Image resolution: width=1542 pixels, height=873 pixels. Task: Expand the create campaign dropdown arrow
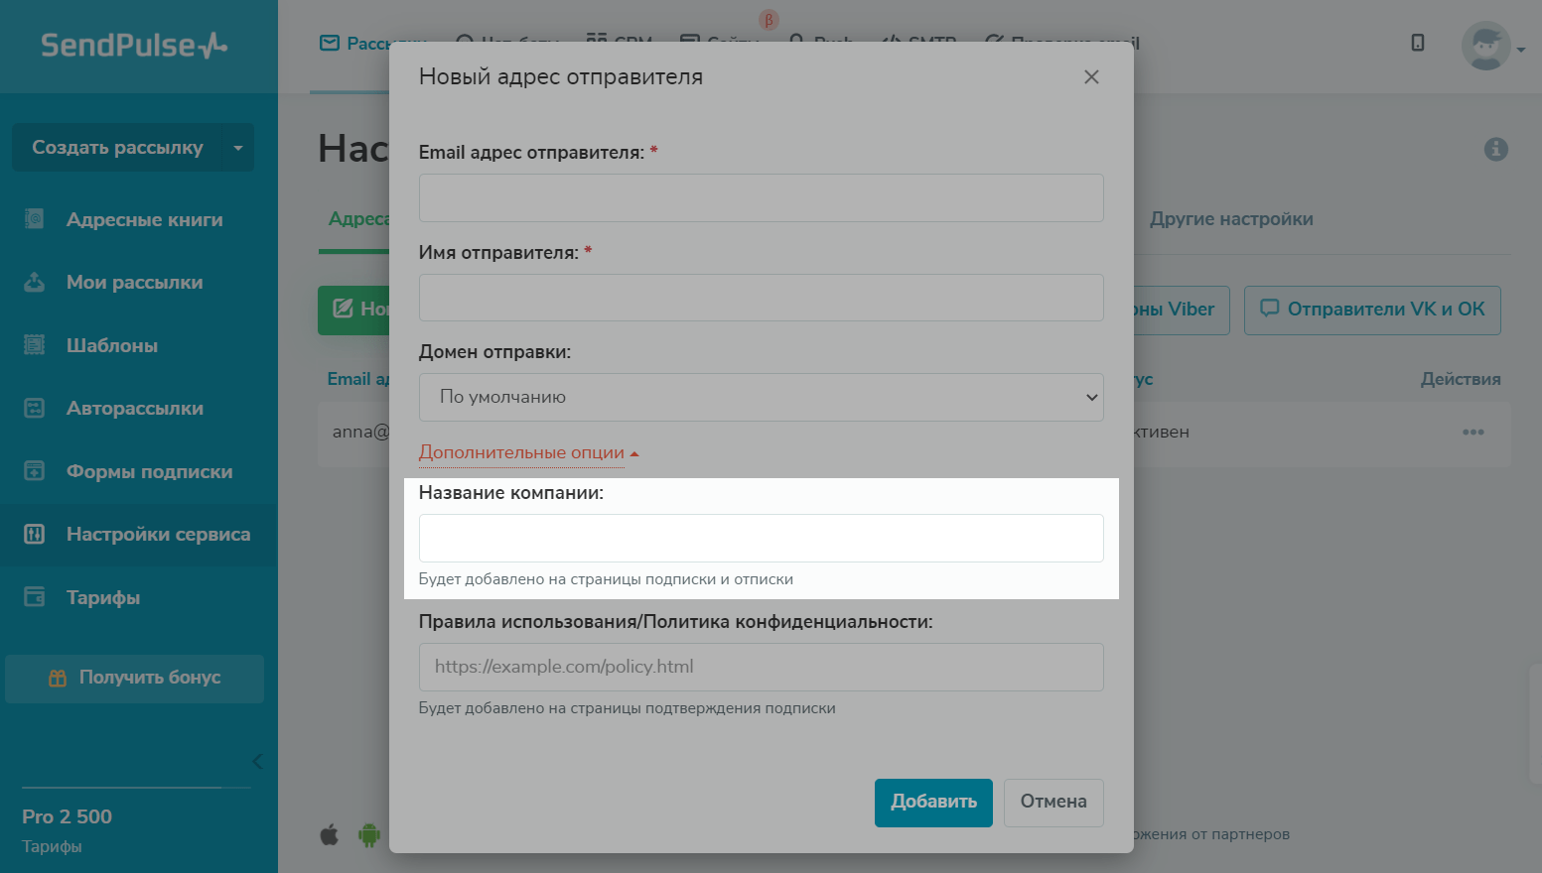[x=238, y=148]
